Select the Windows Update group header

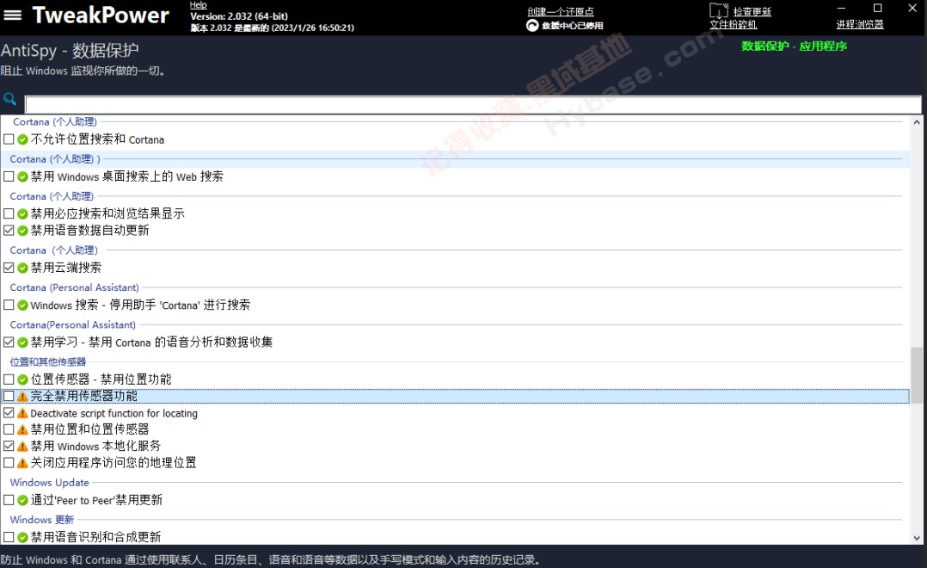49,482
